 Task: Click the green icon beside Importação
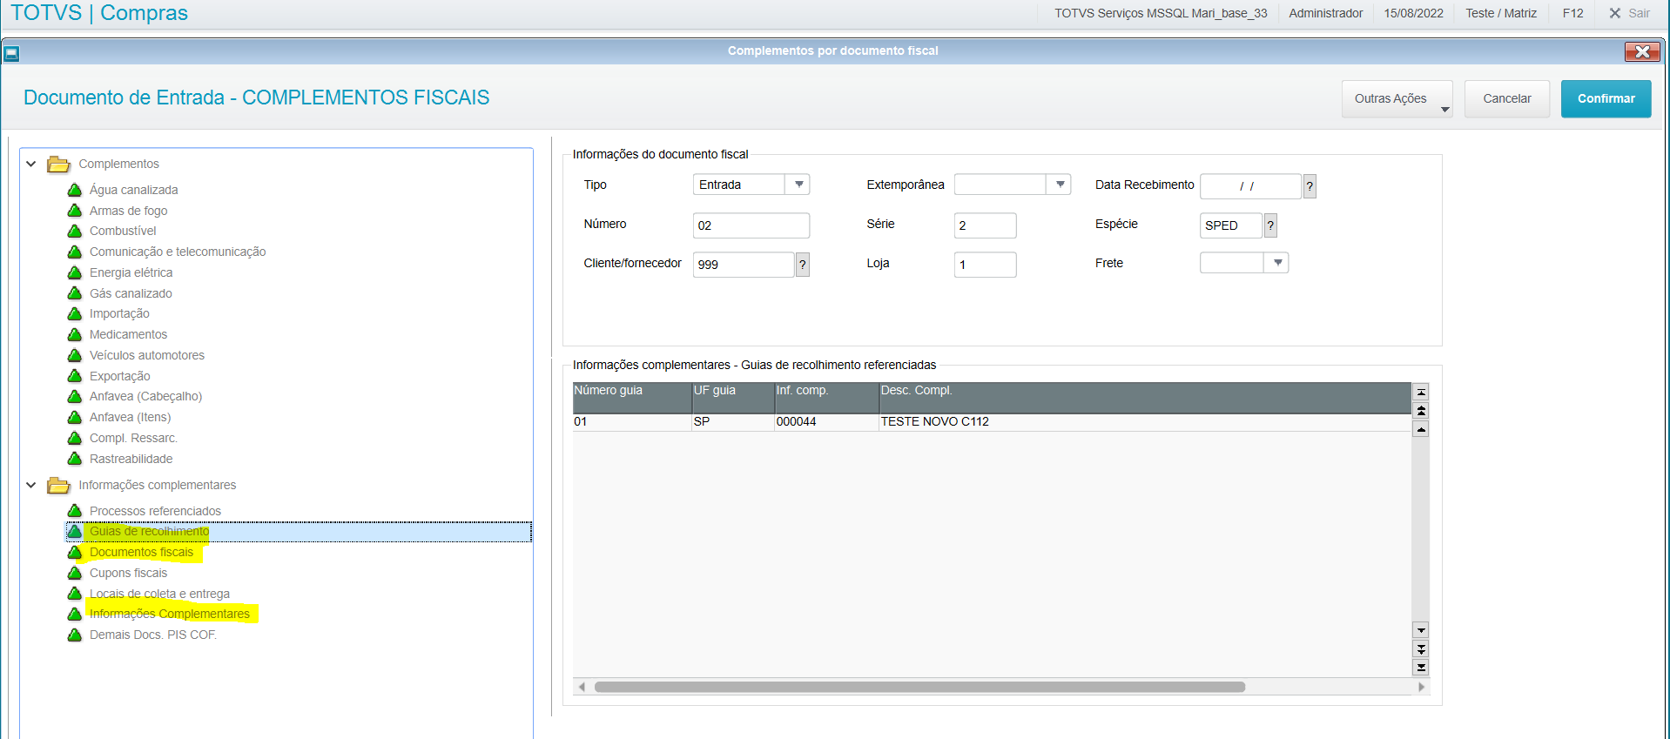click(x=75, y=313)
